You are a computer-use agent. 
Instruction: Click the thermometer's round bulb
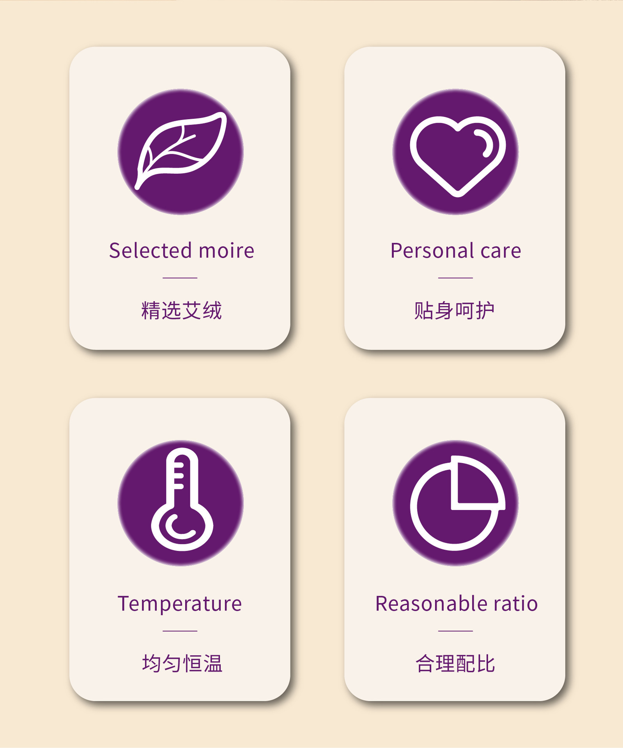(x=182, y=526)
